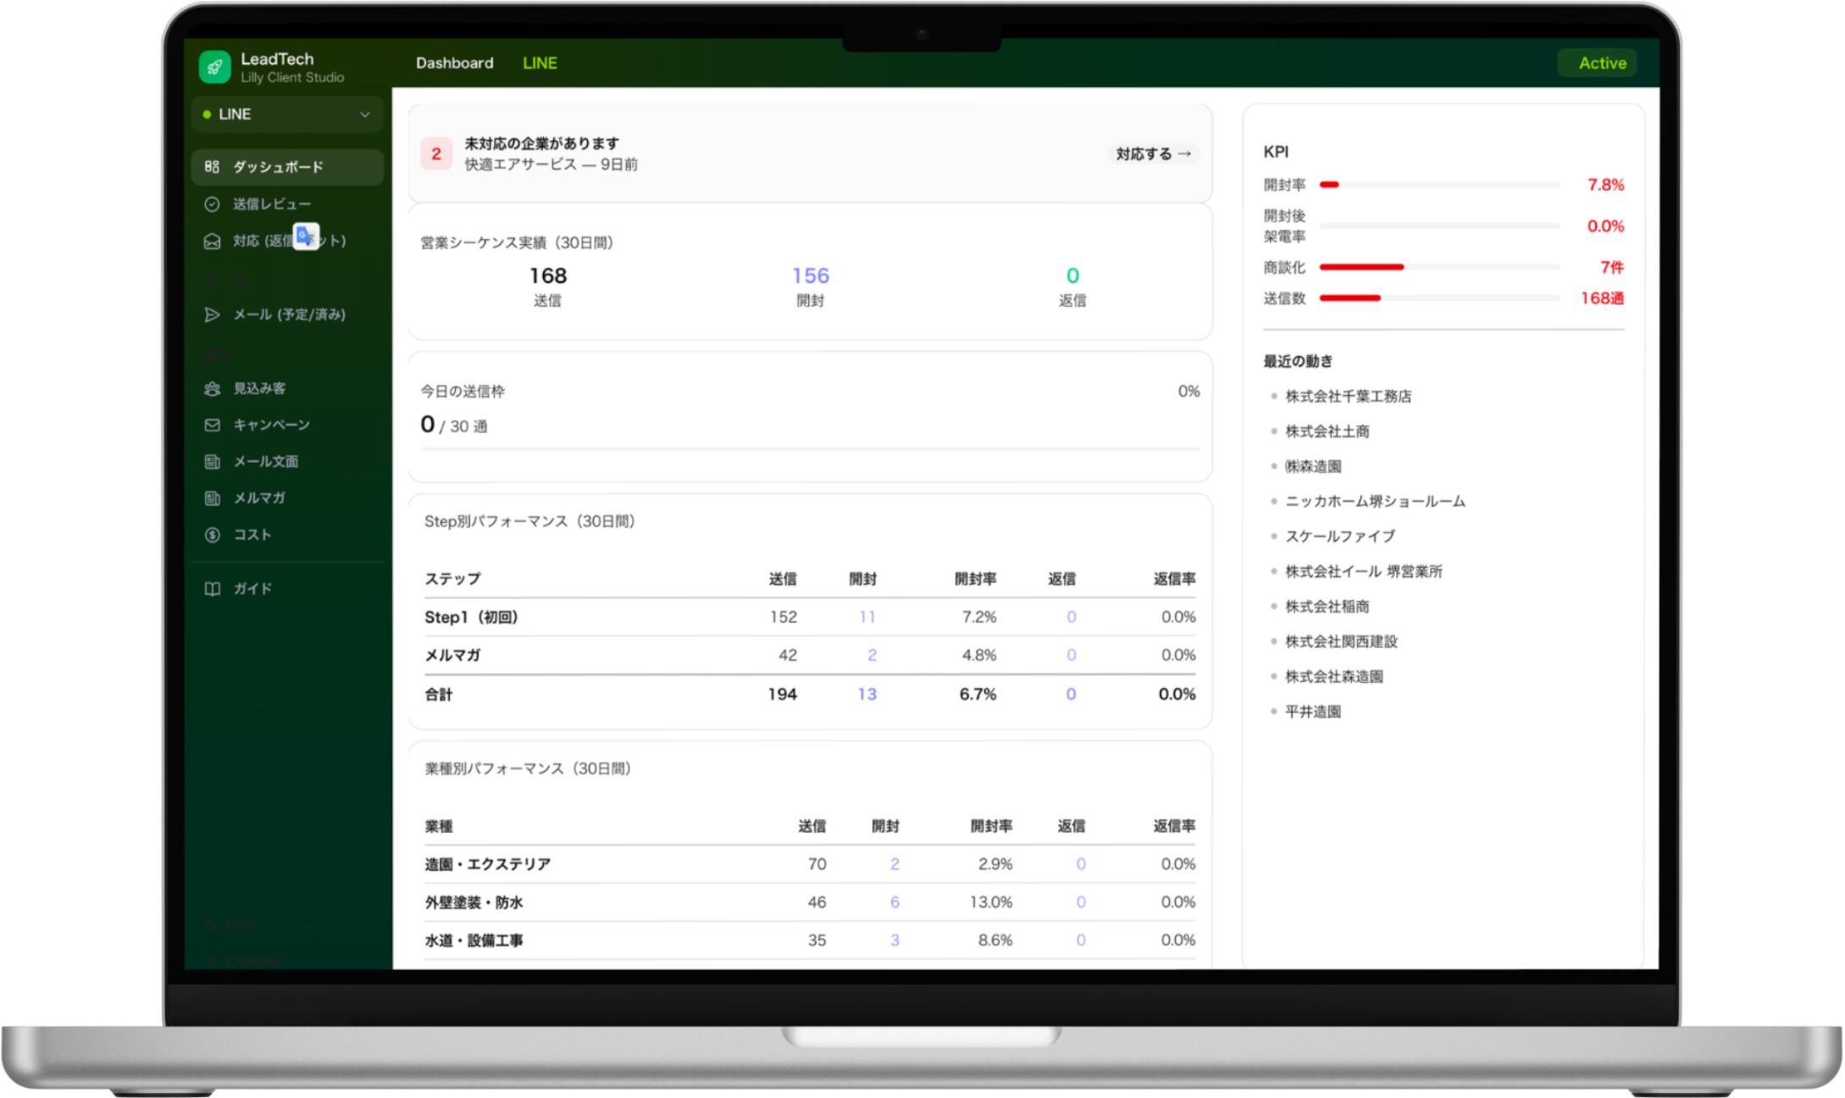Switch to the Dashboard top tab
Screen dimensions: 1845x1098
454,63
